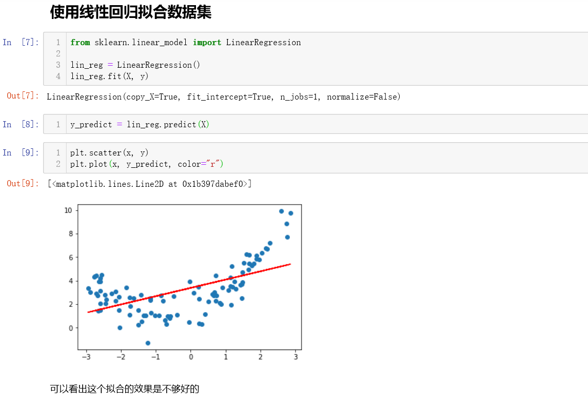Click the red regression line in plot
The image size is (588, 407).
[189, 288]
